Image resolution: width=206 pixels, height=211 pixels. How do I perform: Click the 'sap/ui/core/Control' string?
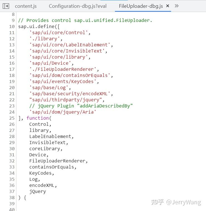(58, 33)
